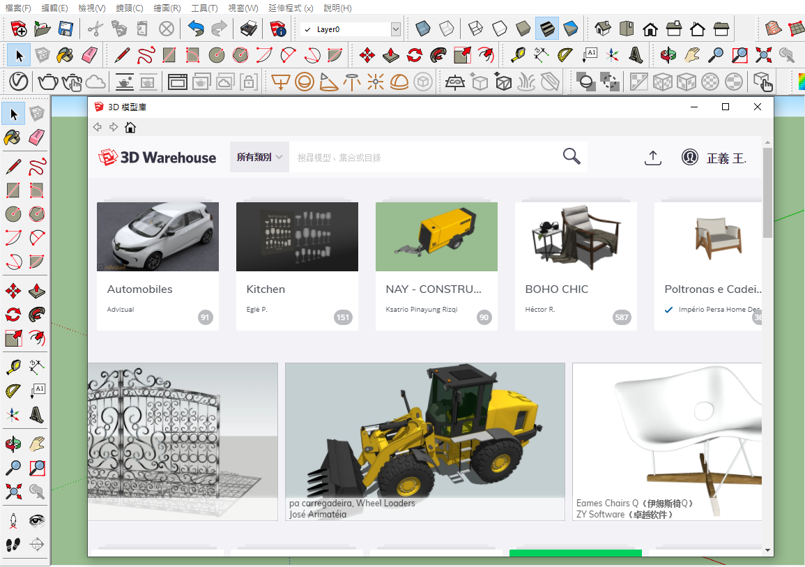The height and width of the screenshot is (567, 805).
Task: Toggle the shaded with textures style
Action: tap(546, 29)
